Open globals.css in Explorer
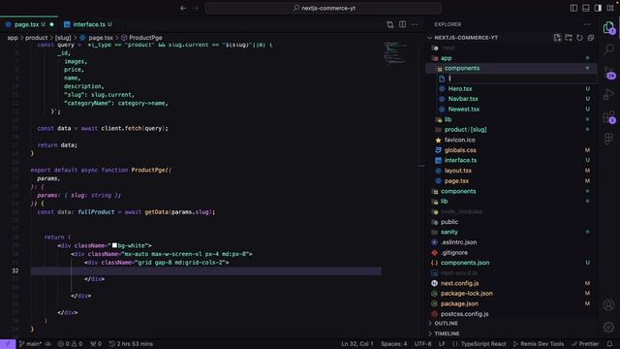620x349 pixels. 460,150
